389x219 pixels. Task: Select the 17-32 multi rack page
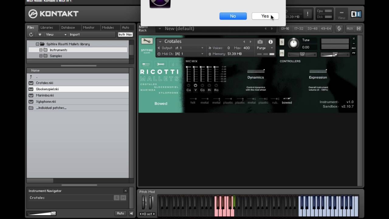(298, 29)
